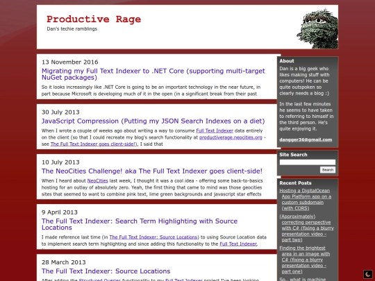Open the Migrating my Full Text Indexer post
The height and width of the screenshot is (281, 375).
coord(153,74)
